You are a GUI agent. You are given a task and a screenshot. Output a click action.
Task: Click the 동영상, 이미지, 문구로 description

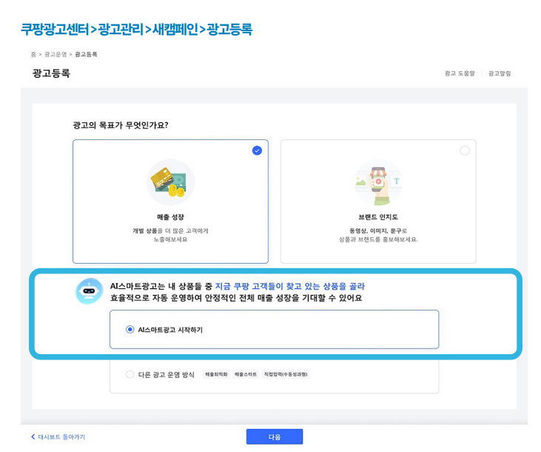tap(378, 230)
